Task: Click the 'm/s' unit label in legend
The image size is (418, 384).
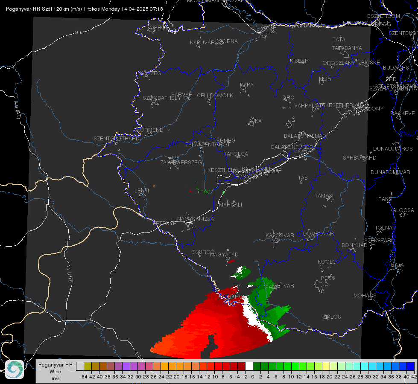Action: click(56, 378)
